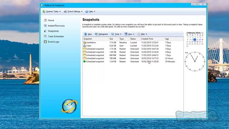Click the 22 Hours age cell
Viewport: 229px width, 129px height.
pyautogui.click(x=169, y=58)
